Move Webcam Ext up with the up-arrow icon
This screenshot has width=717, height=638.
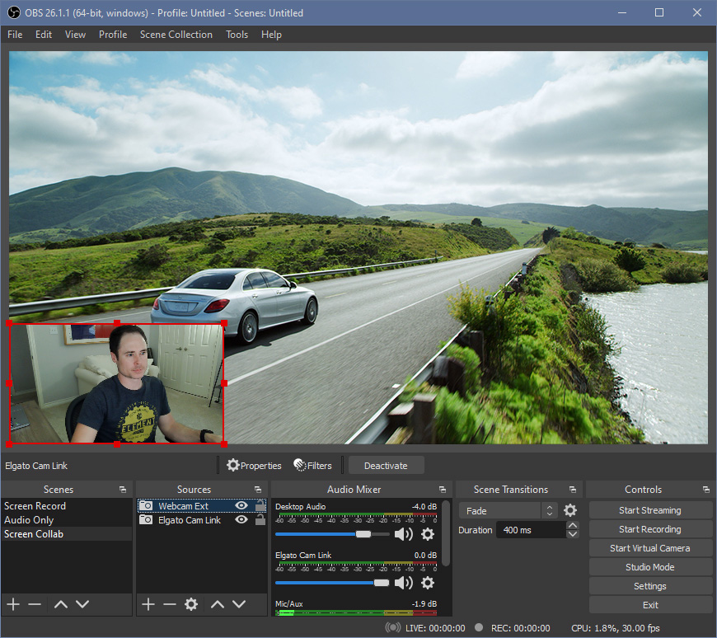tap(218, 604)
